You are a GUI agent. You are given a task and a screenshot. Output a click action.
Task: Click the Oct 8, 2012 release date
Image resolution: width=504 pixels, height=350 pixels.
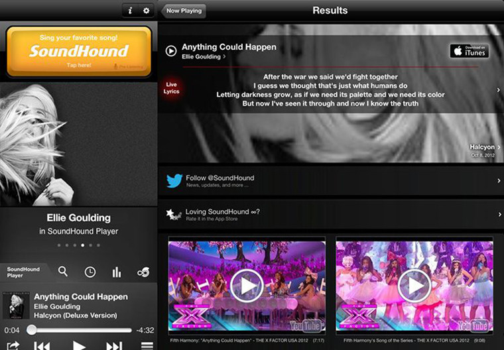483,155
